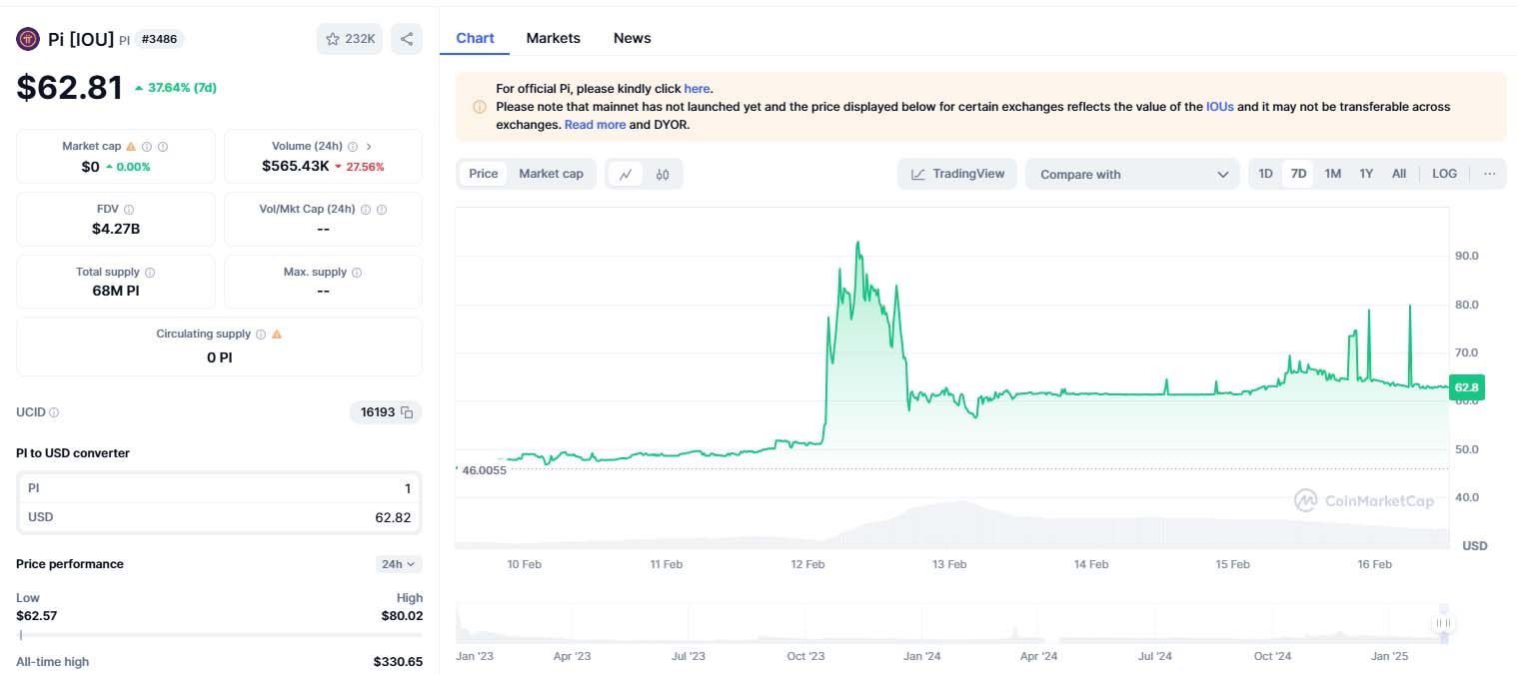
Task: Open the chart more options ellipsis
Action: coord(1490,174)
